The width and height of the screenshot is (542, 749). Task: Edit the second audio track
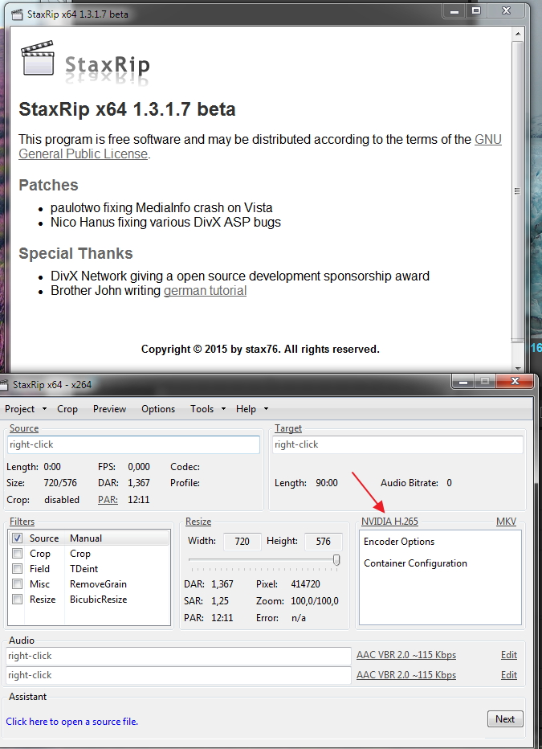coord(509,675)
